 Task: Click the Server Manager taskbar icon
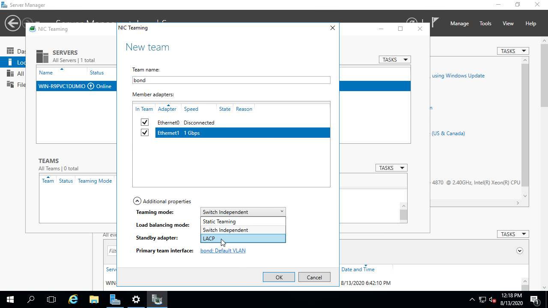tap(115, 299)
